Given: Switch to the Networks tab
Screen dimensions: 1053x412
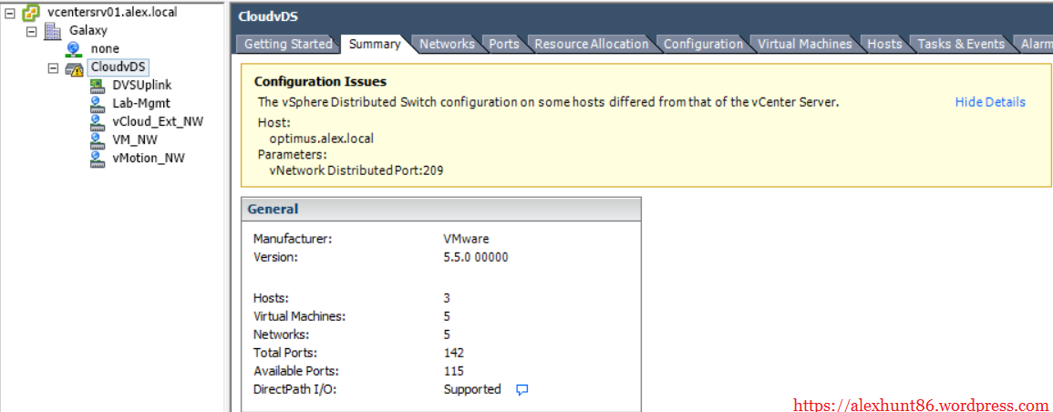Looking at the screenshot, I should tap(446, 44).
